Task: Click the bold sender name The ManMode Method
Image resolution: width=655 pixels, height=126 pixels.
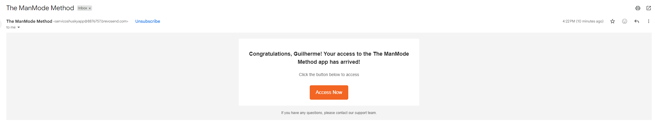Action: pos(29,21)
